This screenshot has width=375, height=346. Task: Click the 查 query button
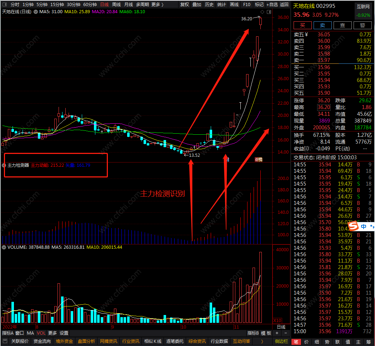click(x=342, y=25)
